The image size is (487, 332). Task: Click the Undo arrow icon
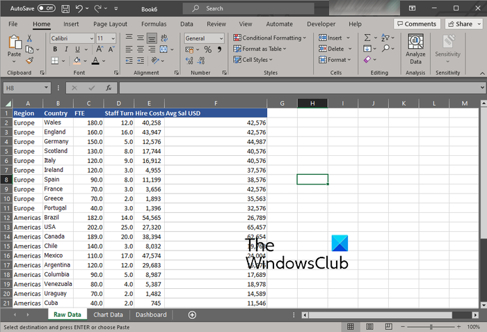(x=79, y=8)
